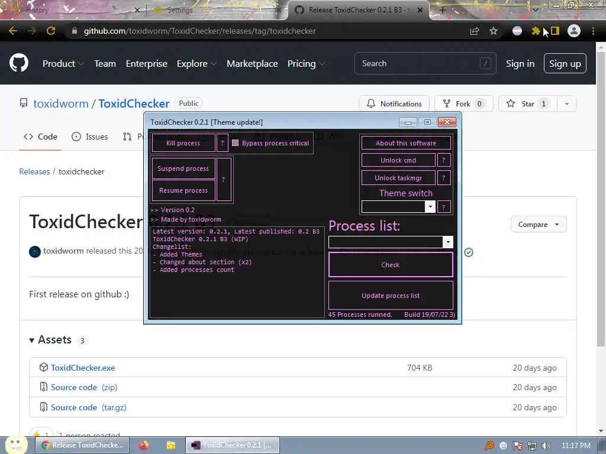The width and height of the screenshot is (606, 454).
Task: Open Team in GitHub navigation
Action: (x=105, y=64)
